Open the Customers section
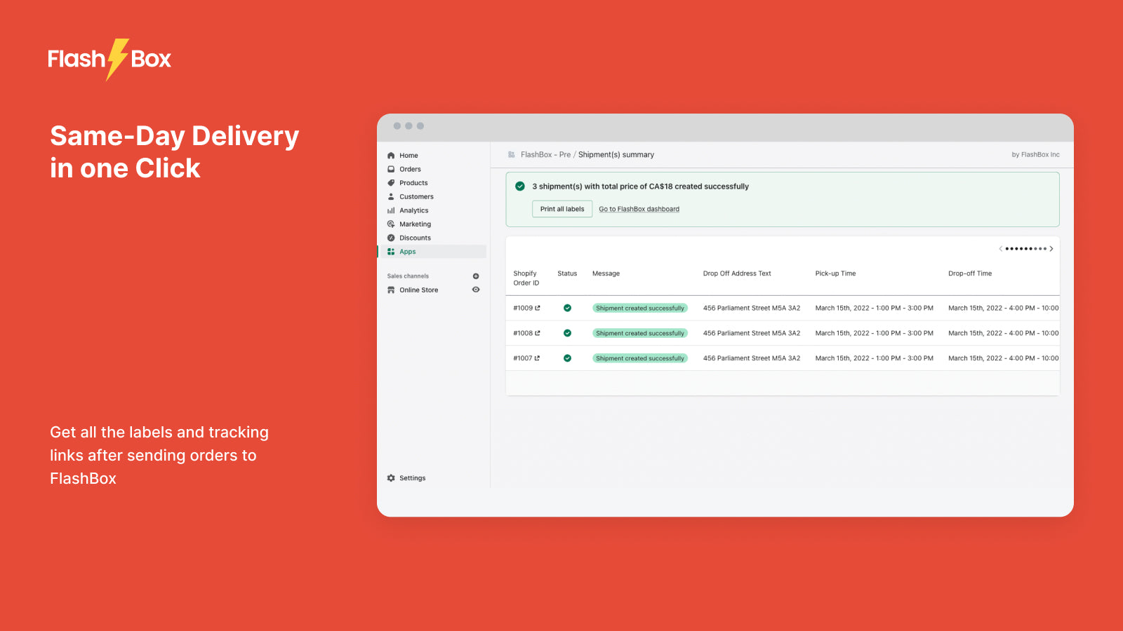1123x631 pixels. coord(416,197)
